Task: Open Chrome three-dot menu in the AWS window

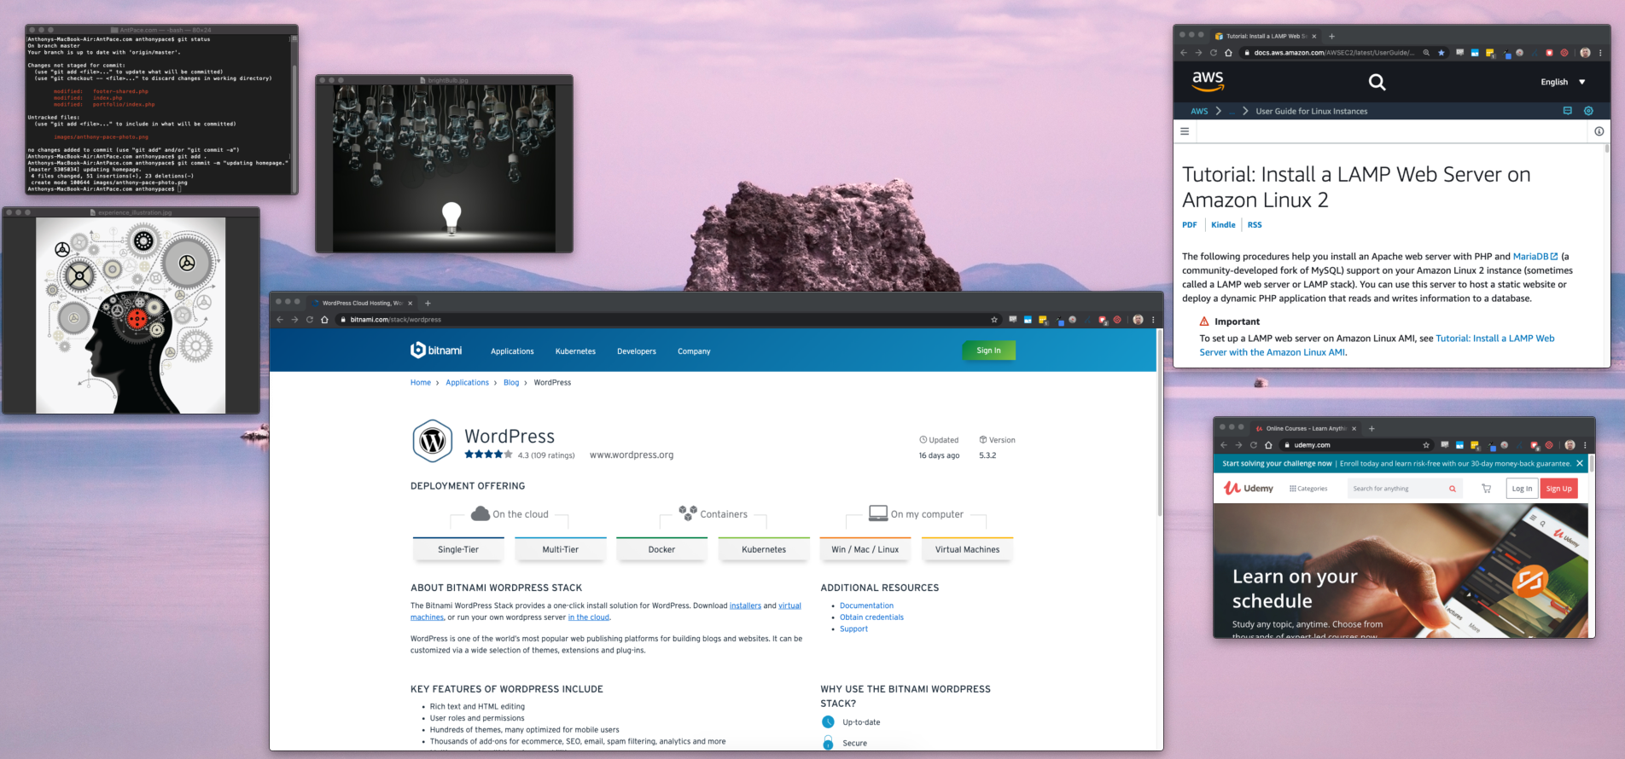Action: tap(1600, 53)
